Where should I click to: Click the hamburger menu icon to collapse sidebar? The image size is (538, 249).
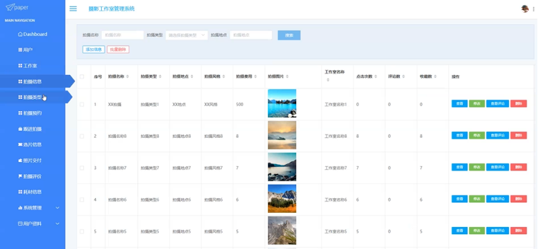tap(73, 9)
